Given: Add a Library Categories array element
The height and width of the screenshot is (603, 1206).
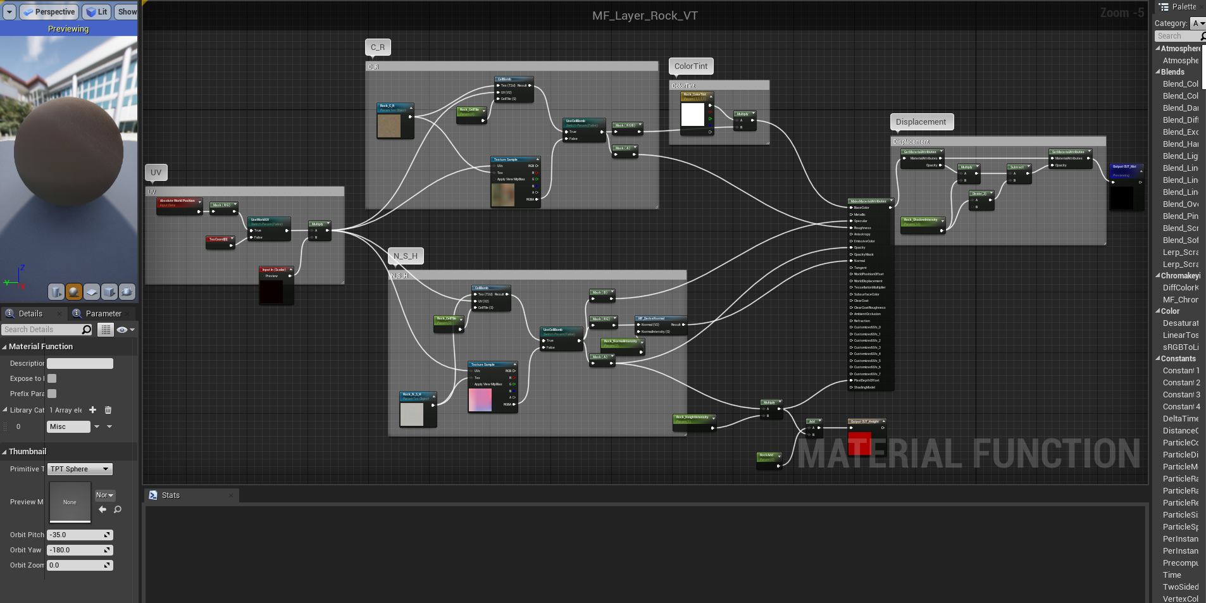Looking at the screenshot, I should tap(93, 410).
